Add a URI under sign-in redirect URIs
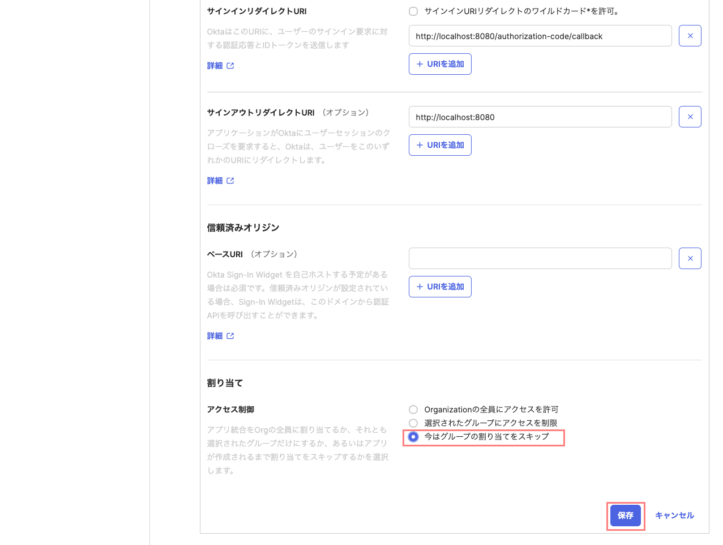This screenshot has height=545, width=723. click(x=440, y=64)
